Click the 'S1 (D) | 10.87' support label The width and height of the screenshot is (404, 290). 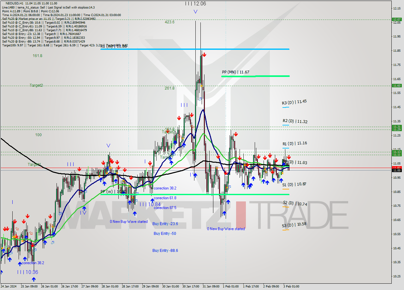pyautogui.click(x=294, y=184)
